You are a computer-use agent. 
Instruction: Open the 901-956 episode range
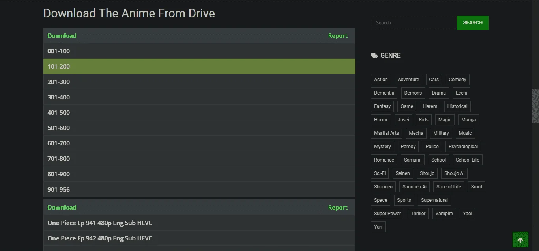click(x=199, y=190)
